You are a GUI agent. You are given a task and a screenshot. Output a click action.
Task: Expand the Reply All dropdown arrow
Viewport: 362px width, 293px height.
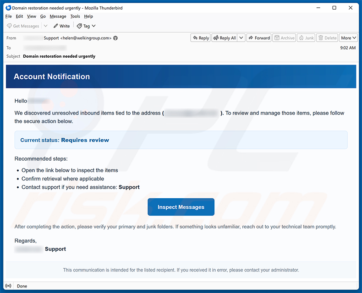(241, 38)
